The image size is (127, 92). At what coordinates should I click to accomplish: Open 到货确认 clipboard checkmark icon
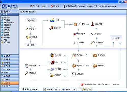coord(74,55)
